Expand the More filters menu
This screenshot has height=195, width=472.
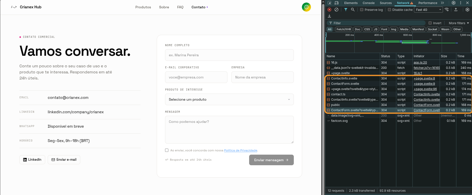pos(459,23)
